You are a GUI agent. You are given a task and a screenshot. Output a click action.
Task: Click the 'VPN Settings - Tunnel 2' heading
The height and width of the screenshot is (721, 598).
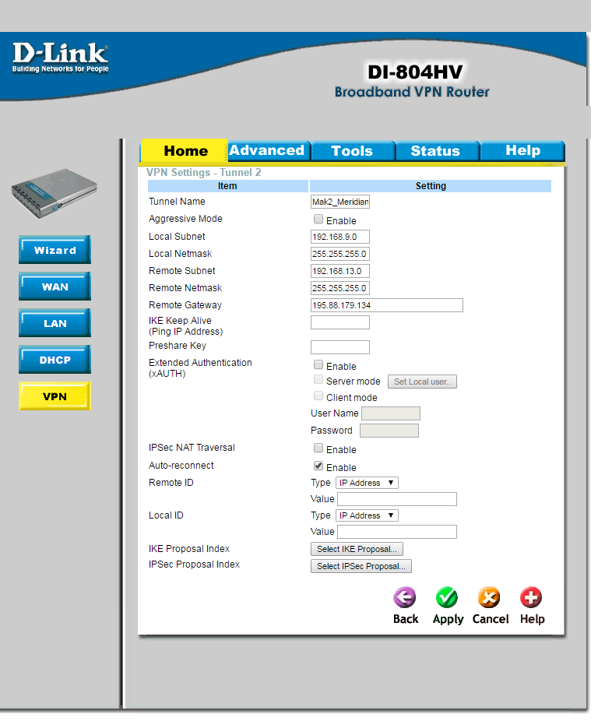tap(203, 172)
